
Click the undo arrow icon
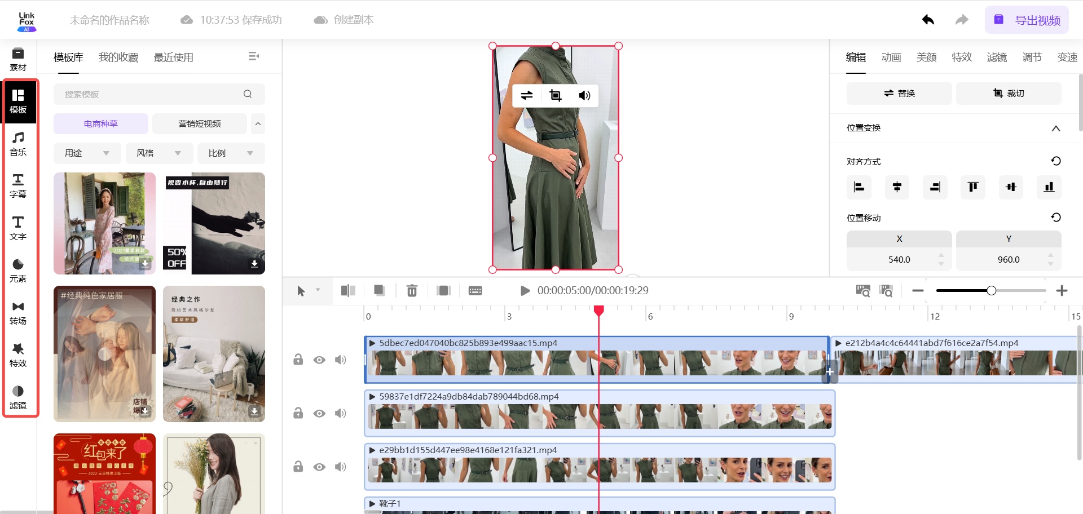[x=928, y=20]
